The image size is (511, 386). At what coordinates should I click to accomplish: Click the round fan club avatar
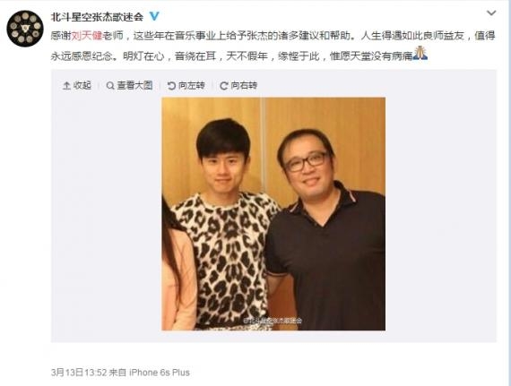(25, 29)
